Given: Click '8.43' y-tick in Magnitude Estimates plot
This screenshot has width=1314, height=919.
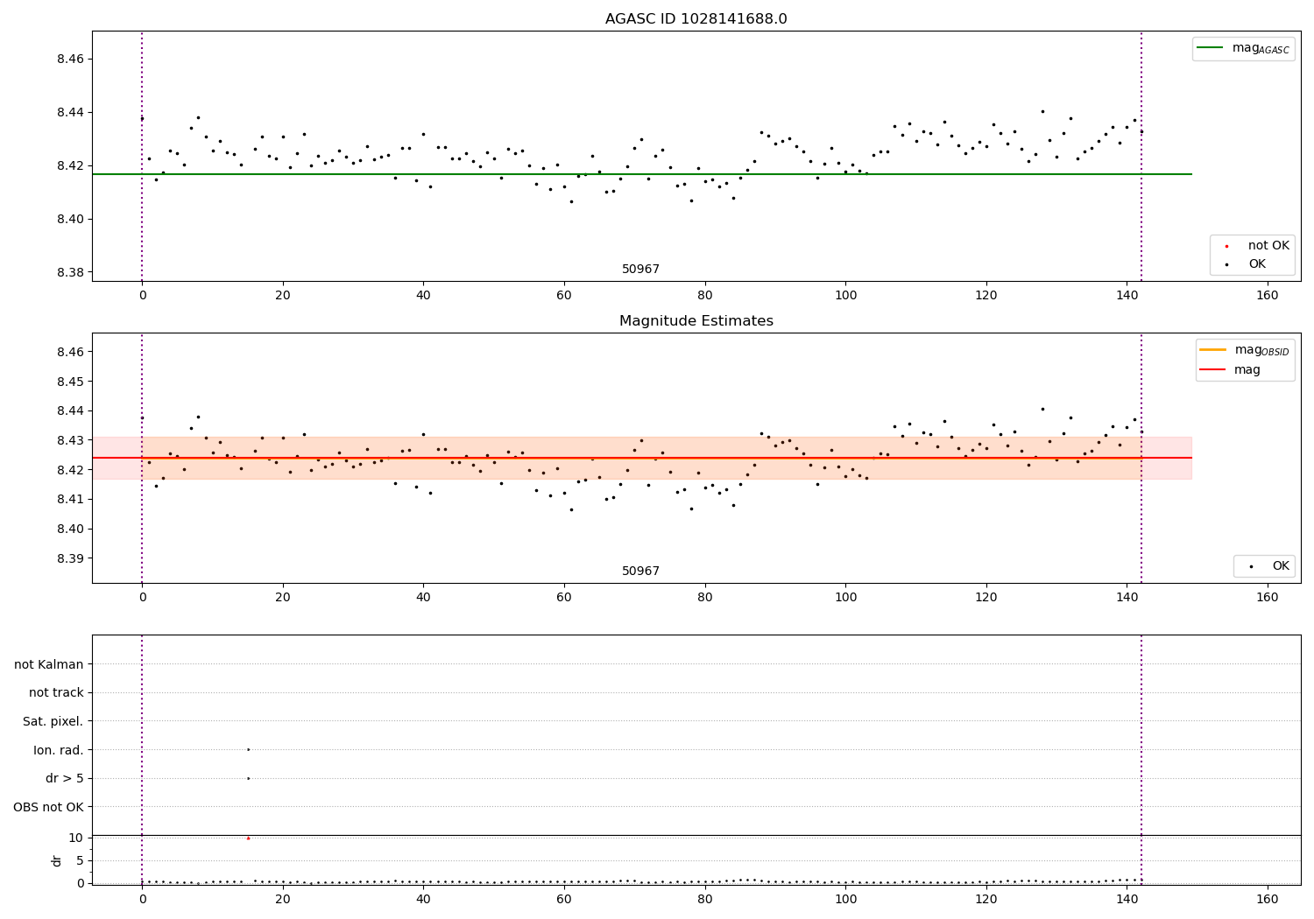Looking at the screenshot, I should 71,440.
